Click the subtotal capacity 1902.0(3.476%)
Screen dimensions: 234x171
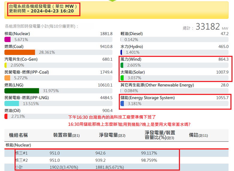click(x=64, y=167)
